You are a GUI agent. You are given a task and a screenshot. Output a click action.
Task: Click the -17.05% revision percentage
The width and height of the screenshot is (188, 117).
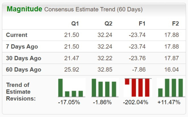pyautogui.click(x=69, y=102)
